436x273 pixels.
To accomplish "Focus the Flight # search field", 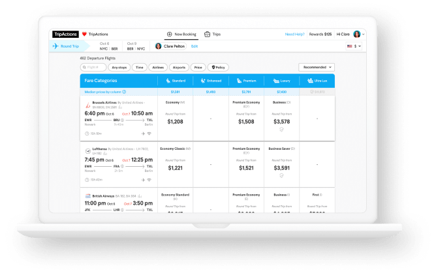I will [x=93, y=67].
